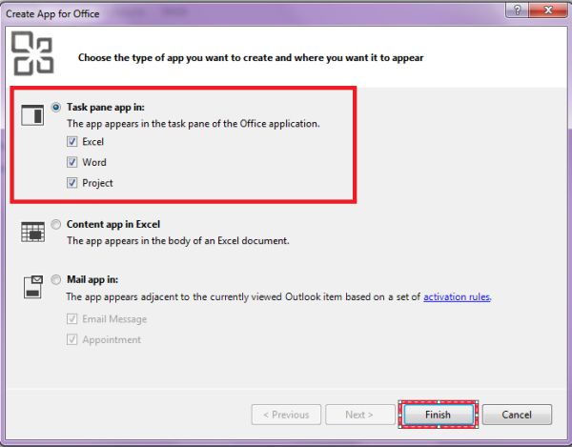This screenshot has height=447, width=572.
Task: Click the Cancel button
Action: click(517, 415)
